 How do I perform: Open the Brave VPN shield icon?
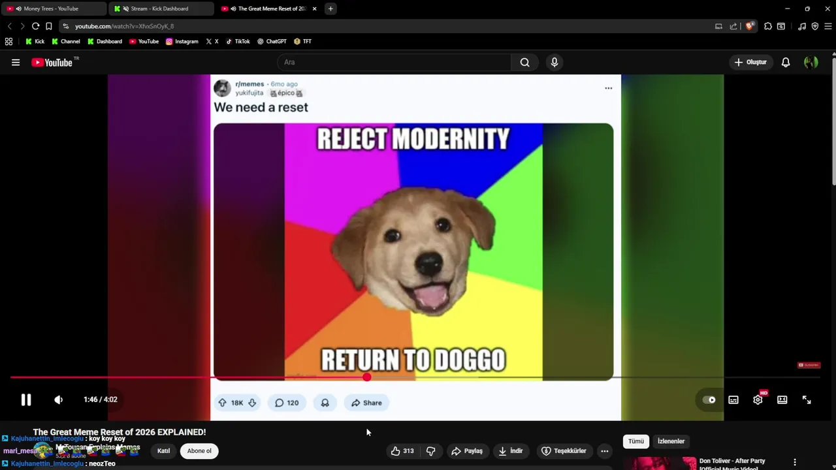point(815,26)
